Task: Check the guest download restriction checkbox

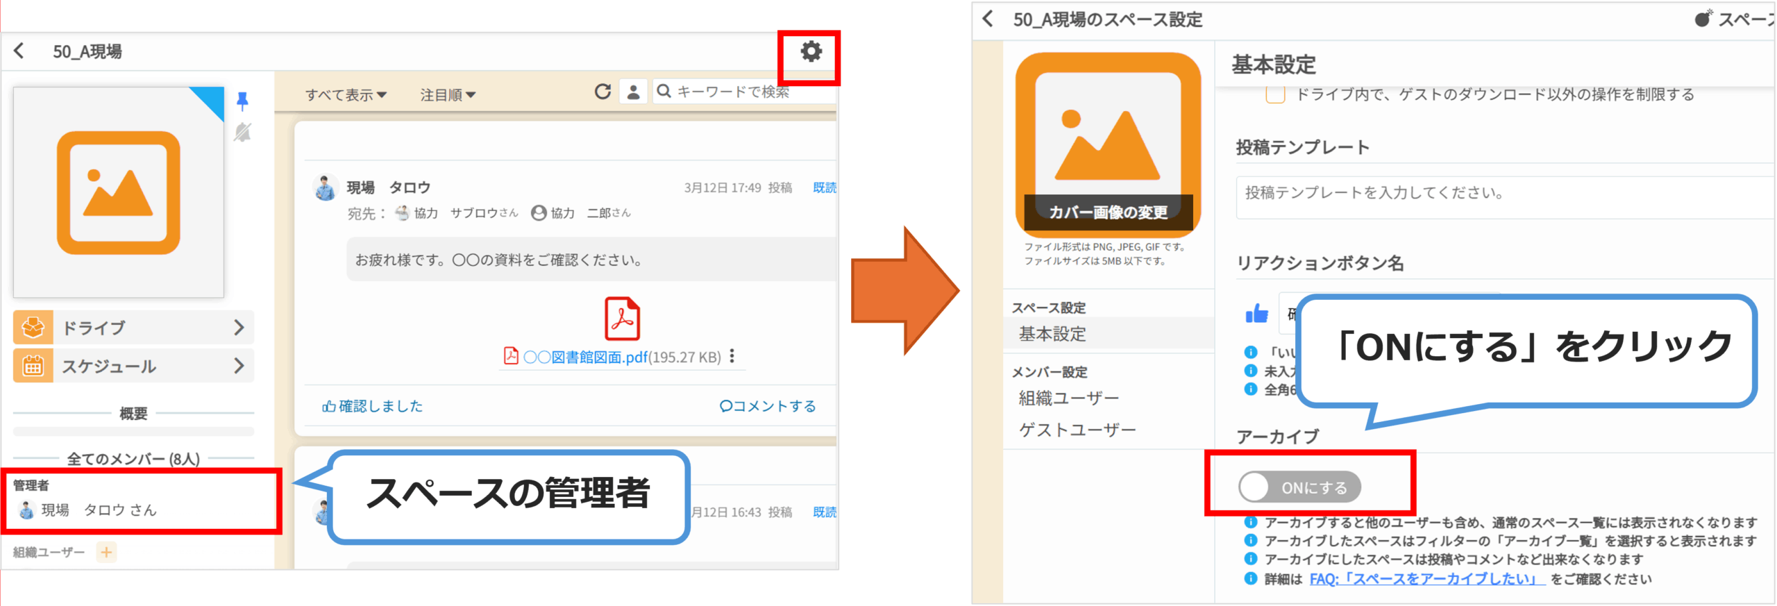Action: 1274,95
